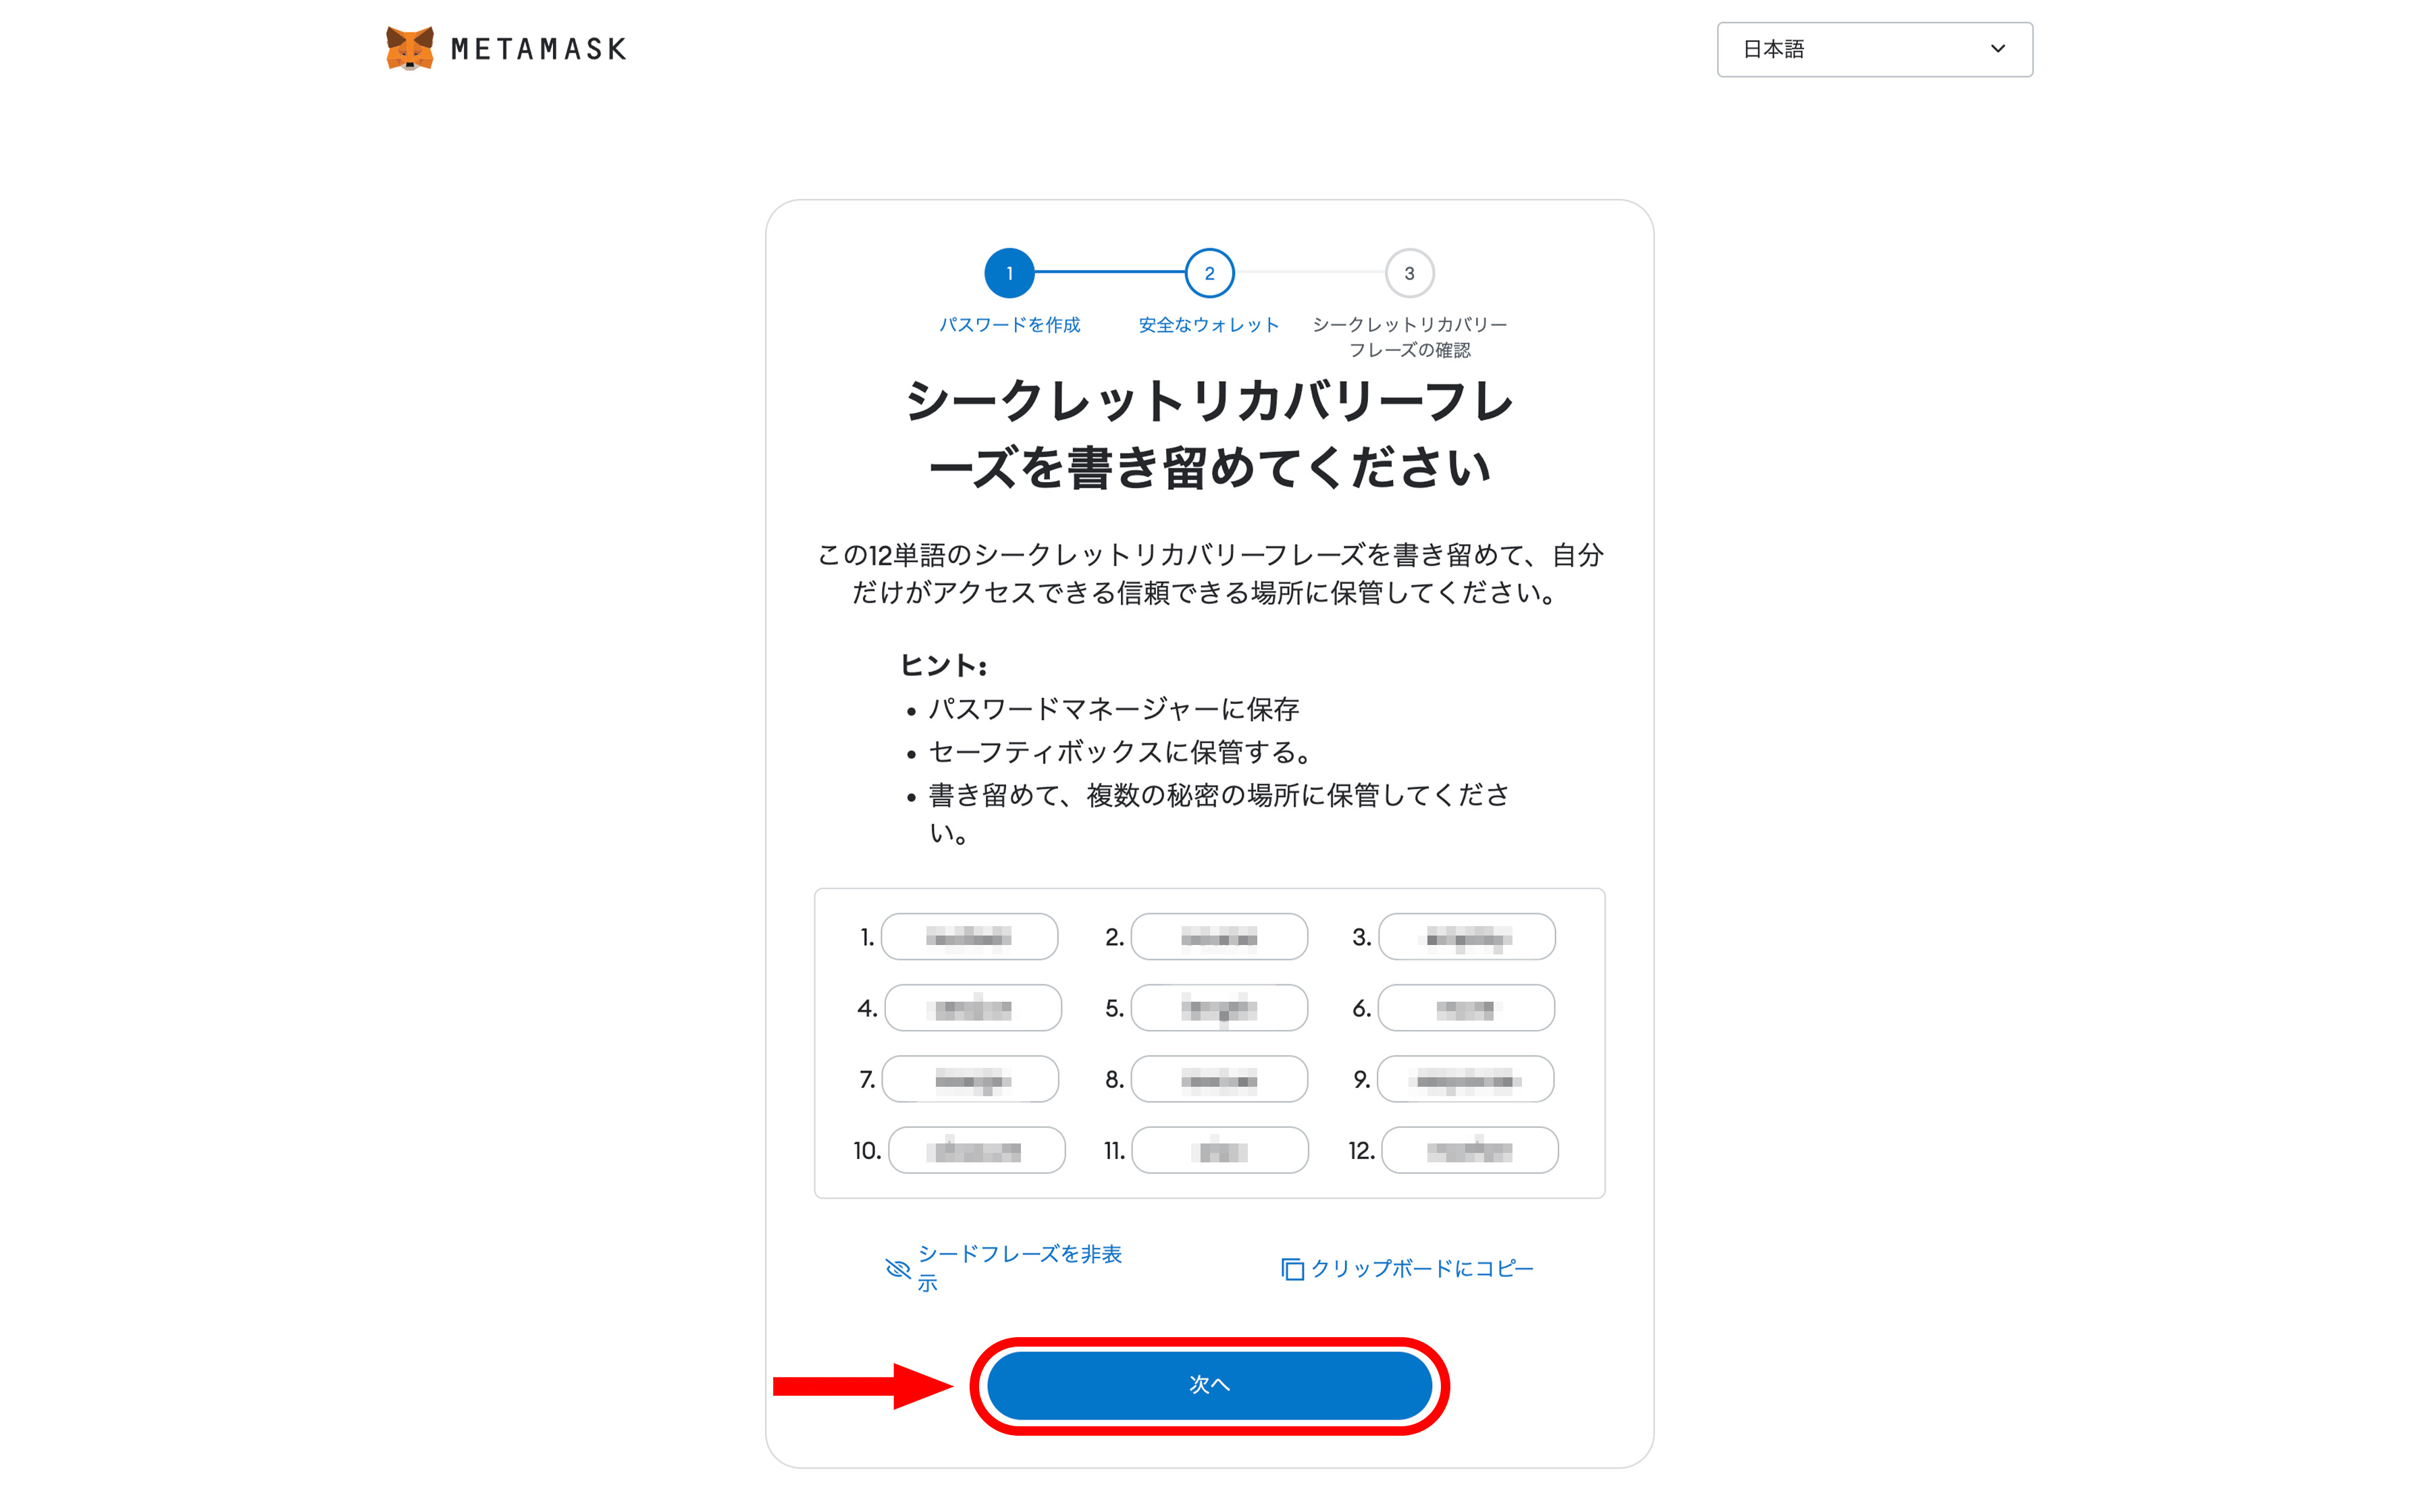This screenshot has width=2420, height=1512.
Task: Select step 2 circle in progress indicator
Action: click(1209, 273)
